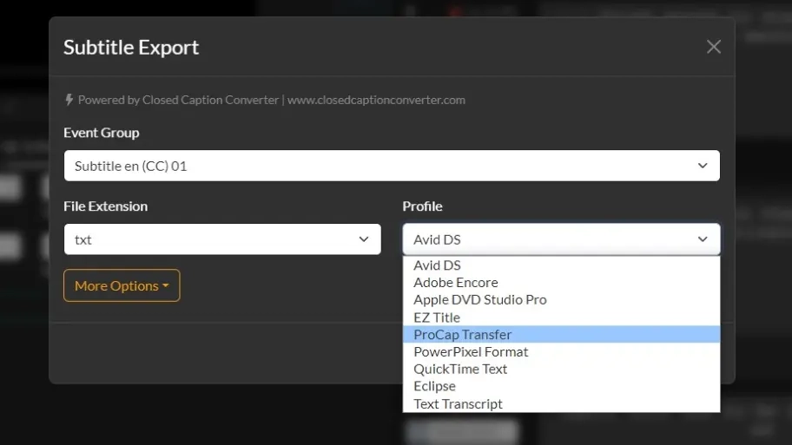Image resolution: width=792 pixels, height=445 pixels.
Task: Close the Subtitle Export dialog
Action: [713, 47]
